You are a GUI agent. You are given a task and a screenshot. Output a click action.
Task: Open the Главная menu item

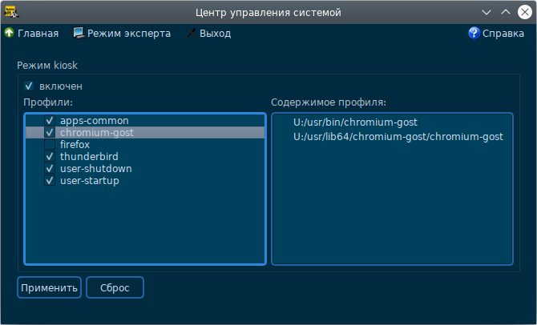[x=38, y=33]
